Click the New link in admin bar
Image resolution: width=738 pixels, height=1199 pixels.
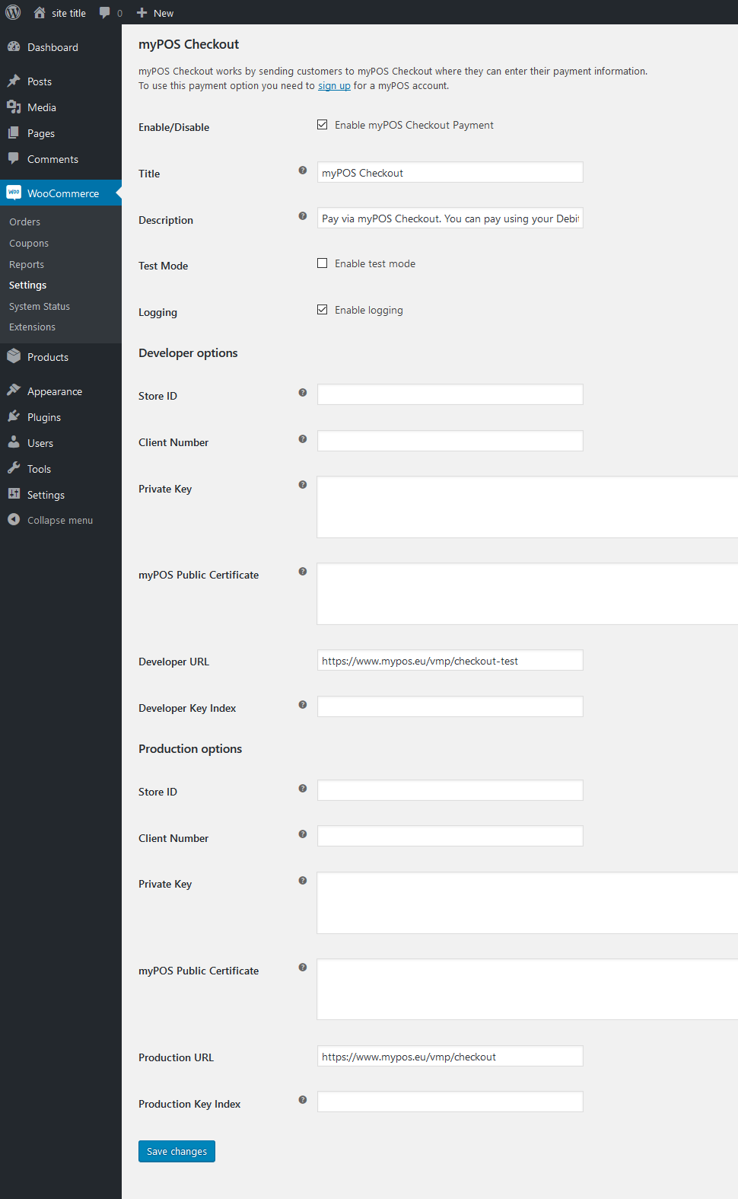click(164, 13)
